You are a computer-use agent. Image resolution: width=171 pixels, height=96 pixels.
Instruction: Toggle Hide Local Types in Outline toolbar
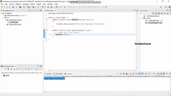168,14
